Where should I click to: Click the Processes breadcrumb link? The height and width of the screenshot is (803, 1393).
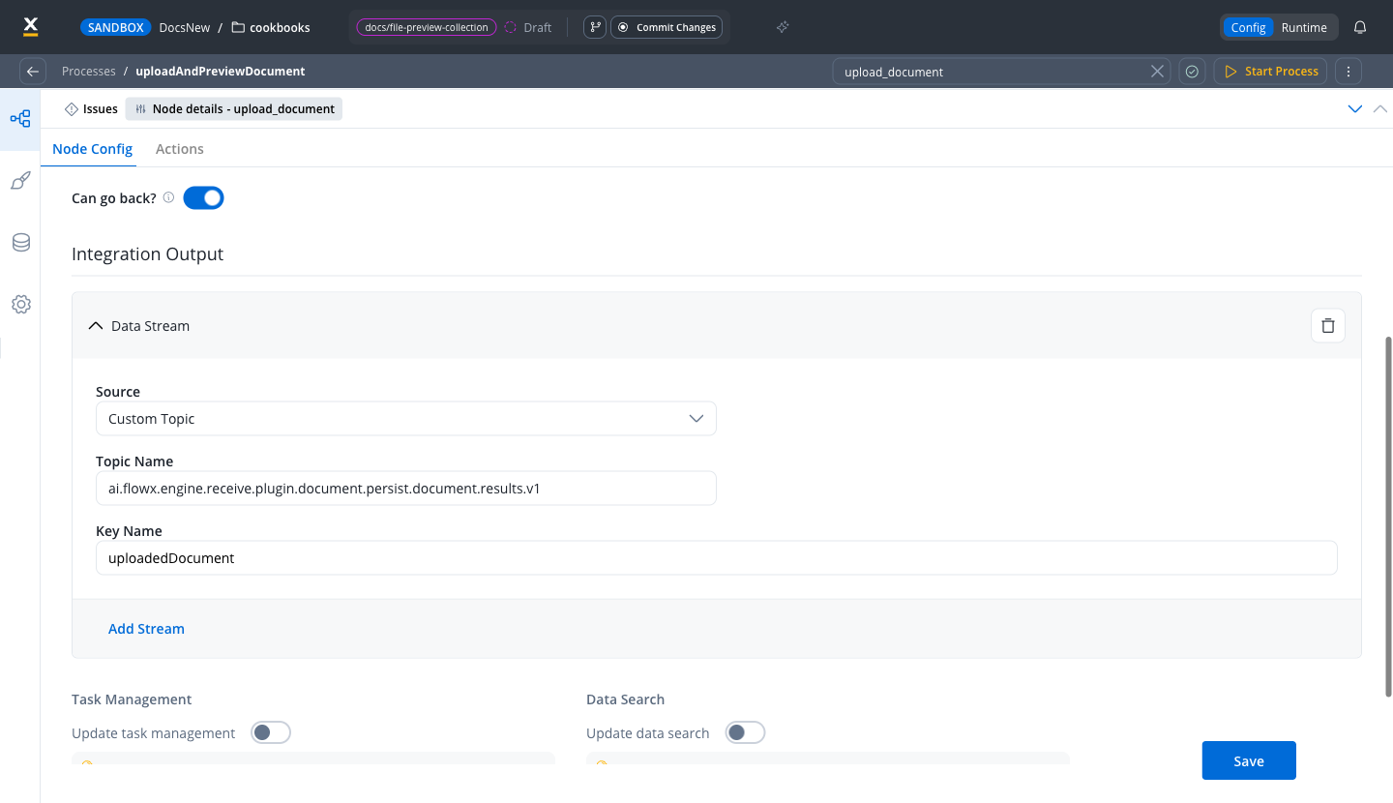click(89, 72)
